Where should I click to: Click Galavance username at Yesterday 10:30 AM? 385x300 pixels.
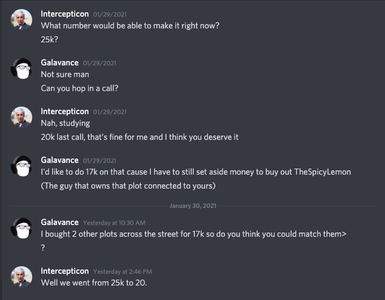[60, 222]
